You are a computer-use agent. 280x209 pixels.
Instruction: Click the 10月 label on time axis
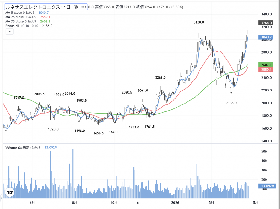[x=114, y=203]
